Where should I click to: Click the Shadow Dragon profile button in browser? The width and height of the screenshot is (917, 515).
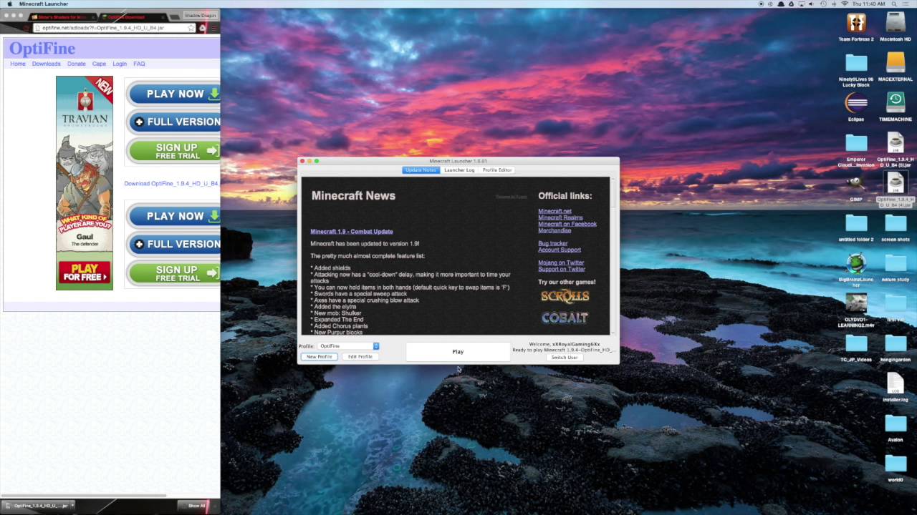coord(200,15)
